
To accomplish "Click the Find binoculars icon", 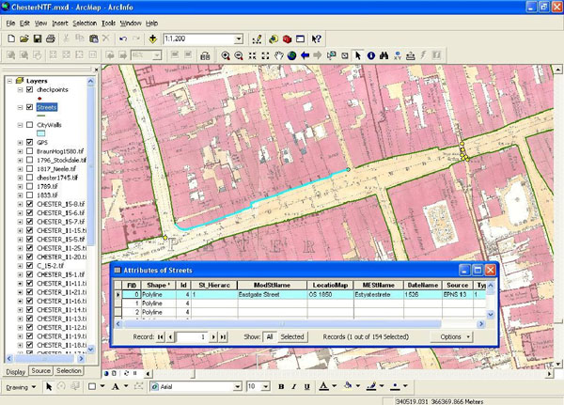I will pyautogui.click(x=384, y=55).
